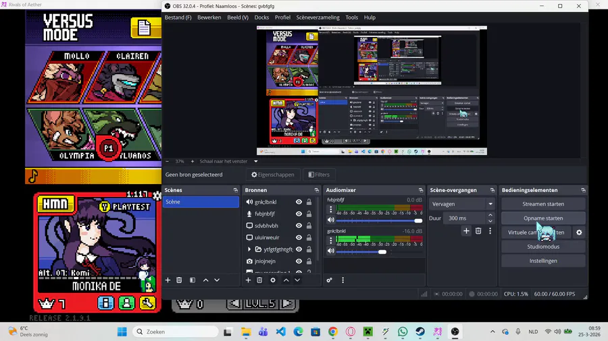Lock the ytfgtfgthtgft group
Viewport: 608px width, 341px height.
pyautogui.click(x=309, y=249)
